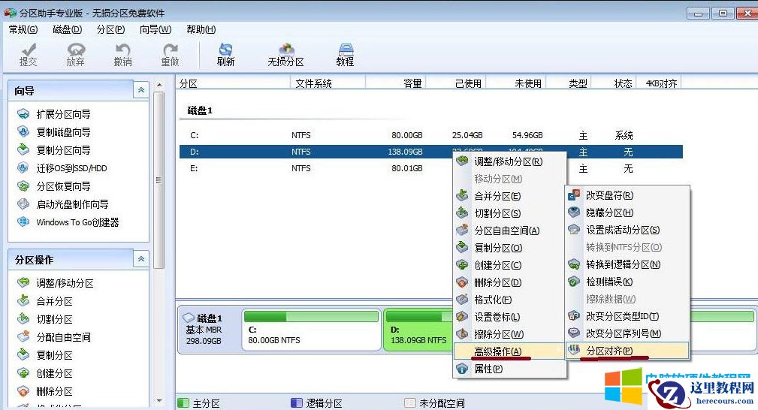758x410 pixels.
Task: Click the sidebar scrollbar down arrow
Action: [x=159, y=400]
